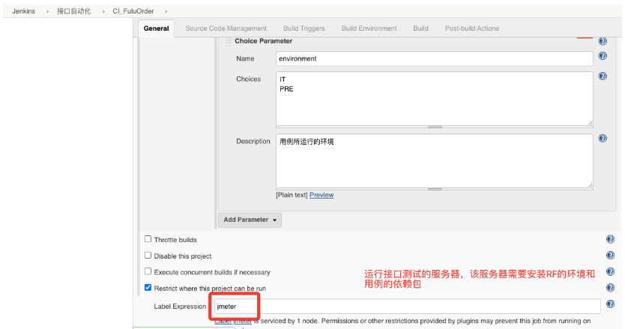Viewport: 625px width, 329px height.
Task: Enable Throttle builds checkbox
Action: click(148, 239)
